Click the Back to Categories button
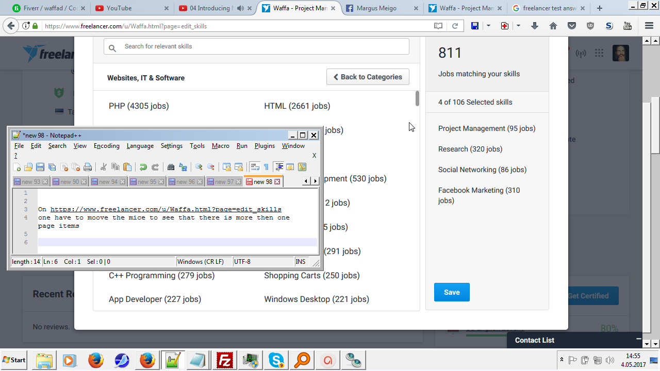Viewport: 660px width, 371px height. [x=368, y=77]
